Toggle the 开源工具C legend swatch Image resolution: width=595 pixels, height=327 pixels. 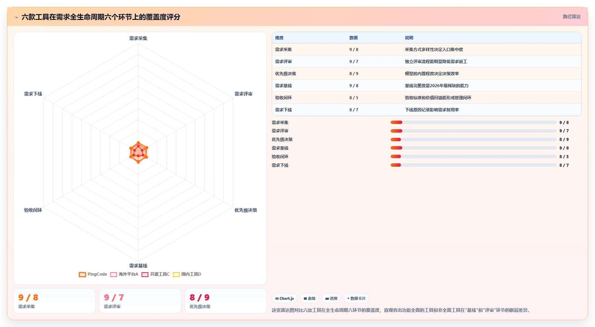click(x=145, y=275)
